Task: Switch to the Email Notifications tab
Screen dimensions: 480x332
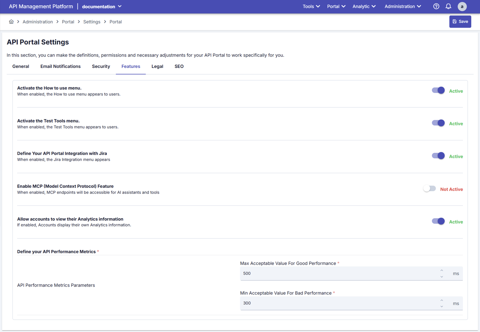Action: (60, 66)
